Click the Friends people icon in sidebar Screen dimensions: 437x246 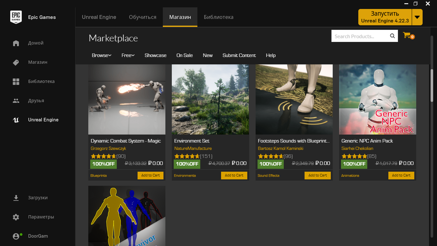(16, 101)
